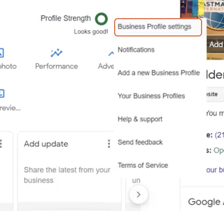Open Business Profile settings menu entry
The height and width of the screenshot is (211, 224).
click(158, 27)
